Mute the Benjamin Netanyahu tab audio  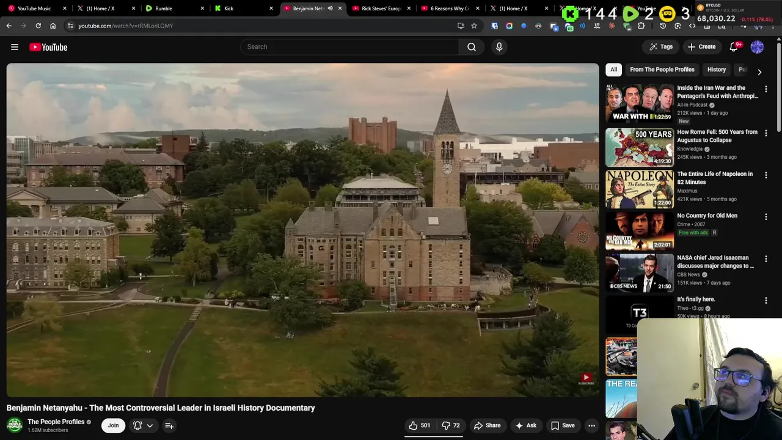coord(330,9)
